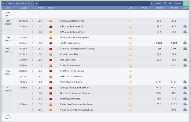Image resolution: width=191 pixels, height=122 pixels.
Task: Open detail folder for Final Manufacturing PMI
Action: 130,21
